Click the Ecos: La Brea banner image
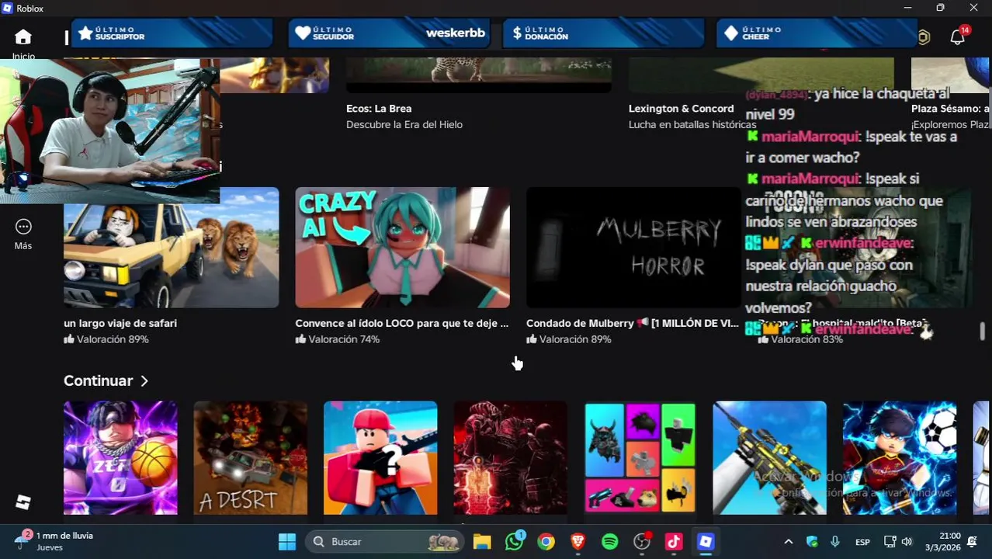 coord(479,75)
